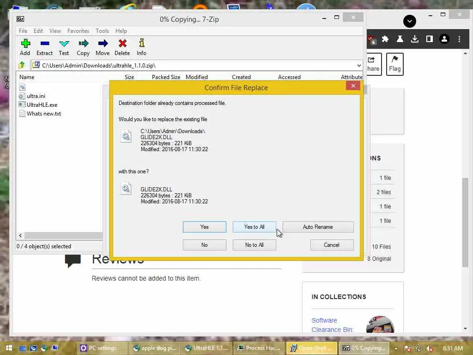The height and width of the screenshot is (355, 473).
Task: Switch to Open-Shell taskbar item
Action: pos(311,348)
